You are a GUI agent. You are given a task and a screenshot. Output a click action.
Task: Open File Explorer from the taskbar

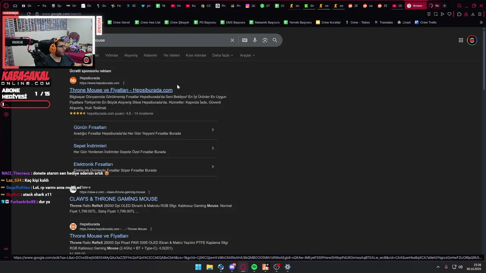(x=210, y=267)
